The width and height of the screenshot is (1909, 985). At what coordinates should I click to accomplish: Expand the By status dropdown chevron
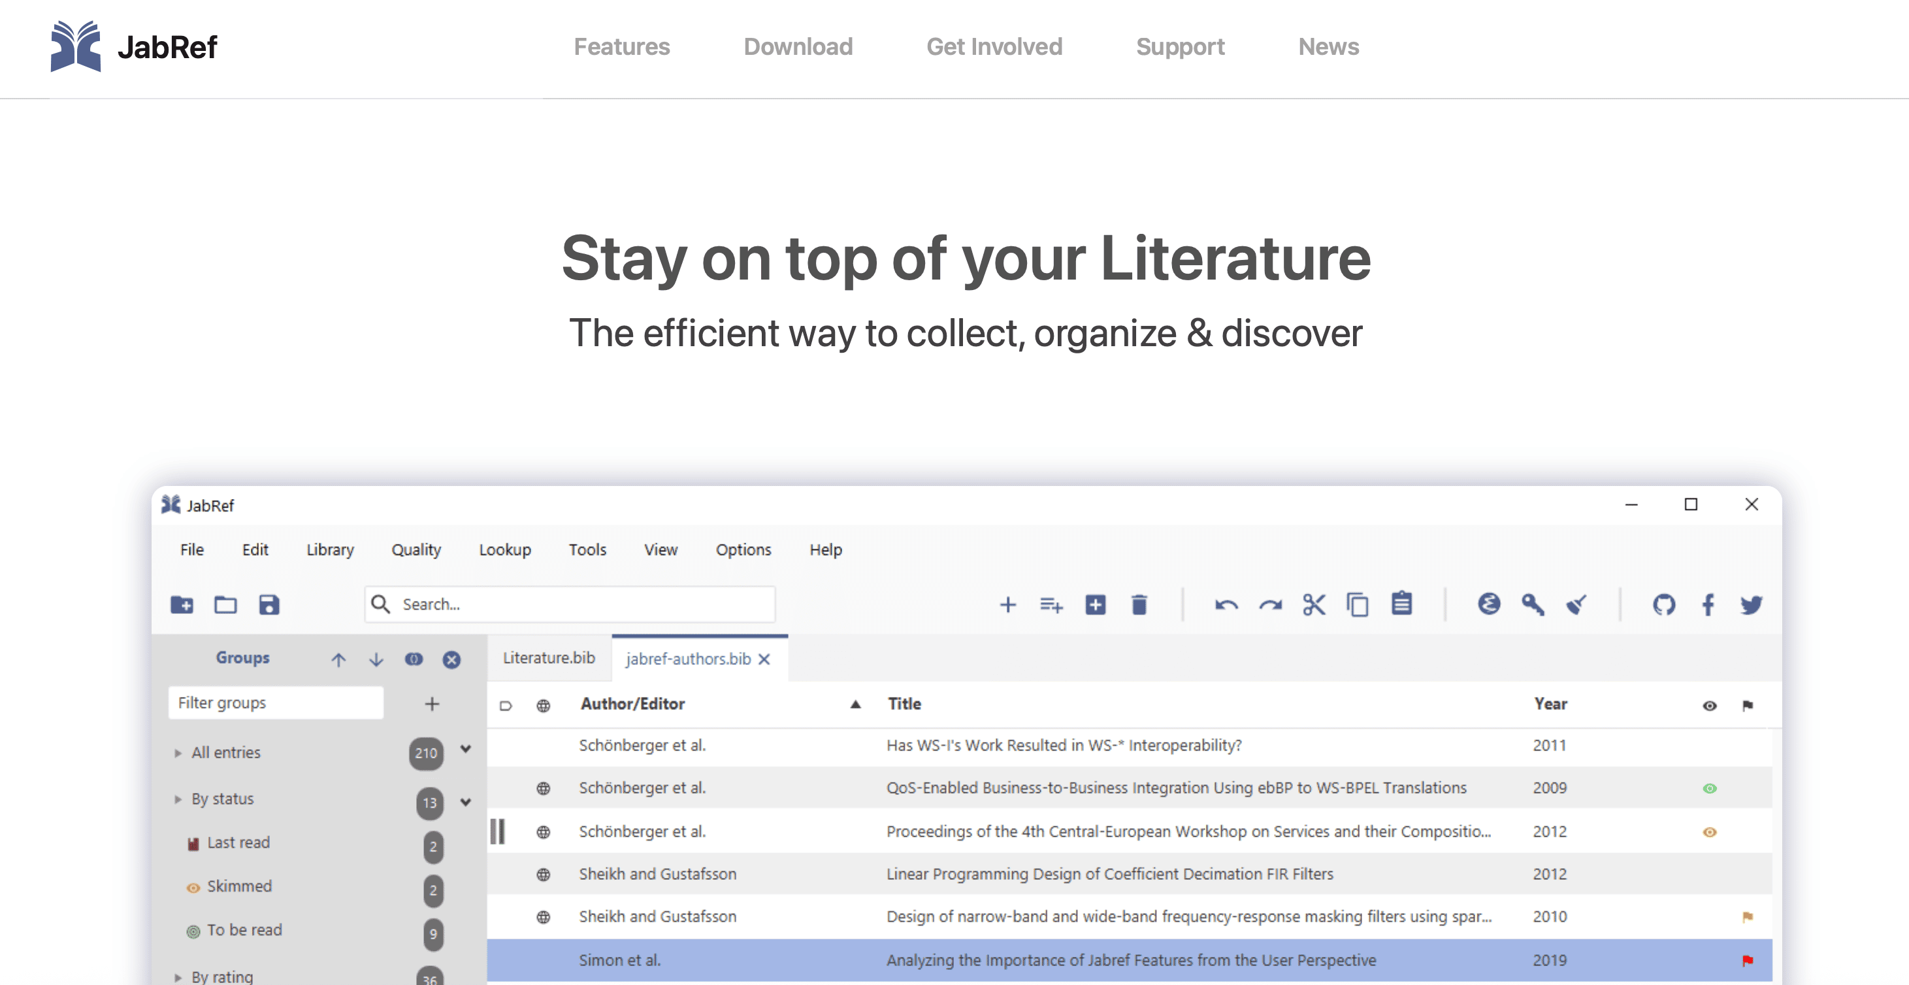pos(465,802)
